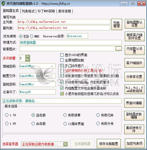
Task: Open 分辨率设置 button
Action: coord(134,77)
